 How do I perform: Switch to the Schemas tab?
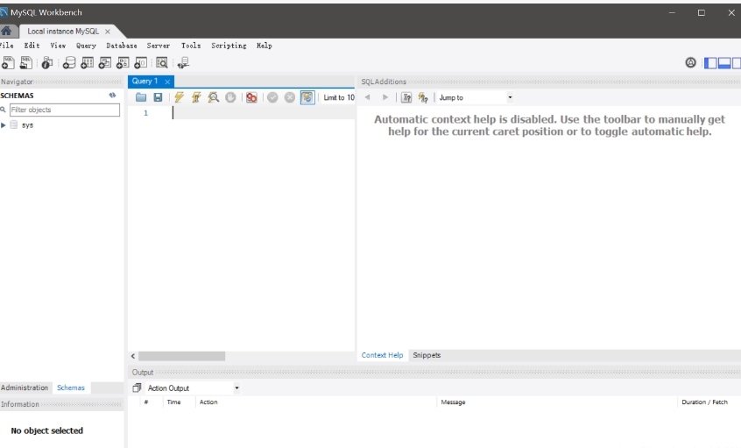[71, 388]
